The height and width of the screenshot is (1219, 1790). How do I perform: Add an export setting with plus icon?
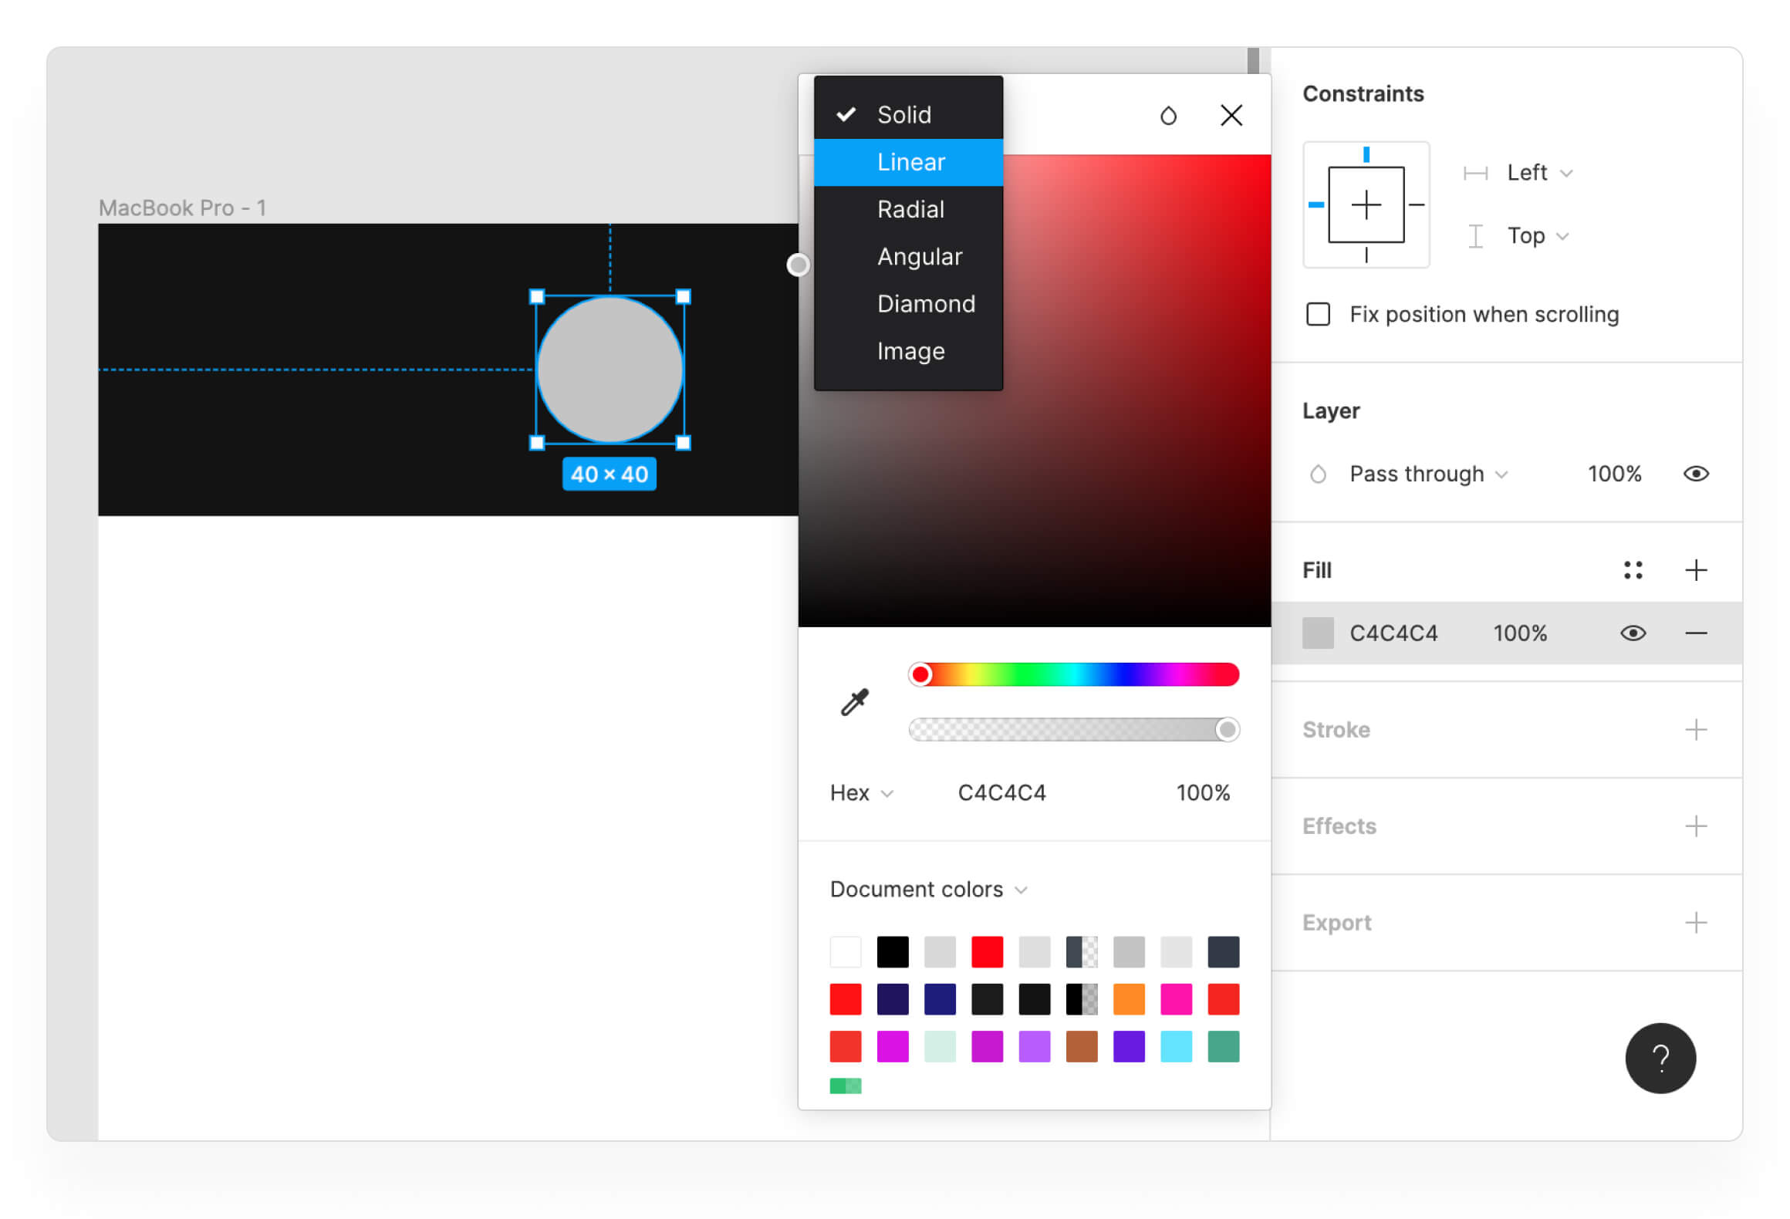pos(1695,923)
